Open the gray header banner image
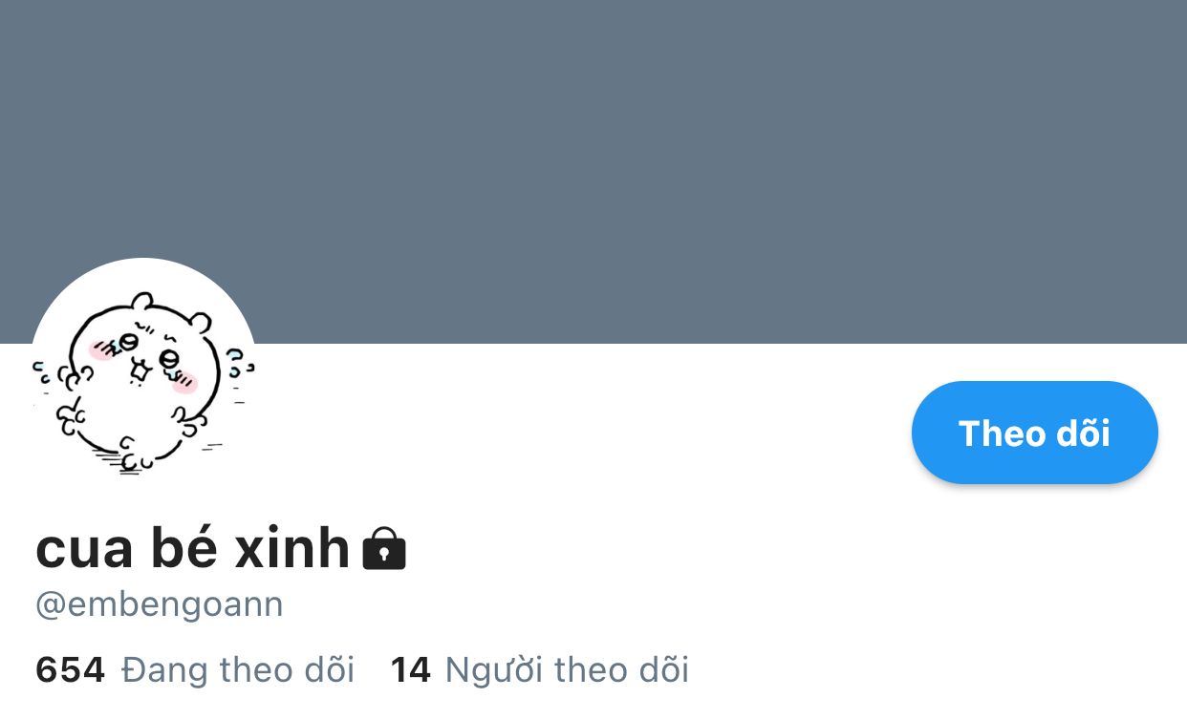This screenshot has height=719, width=1187. pos(593,172)
